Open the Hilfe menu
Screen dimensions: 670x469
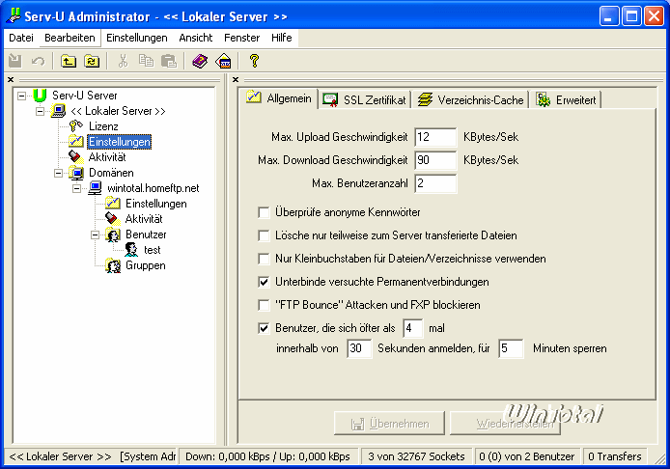(282, 38)
